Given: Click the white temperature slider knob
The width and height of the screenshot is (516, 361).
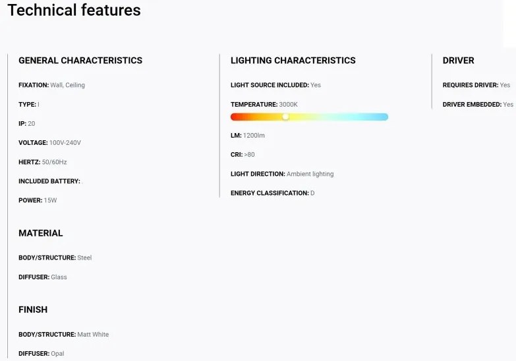Looking at the screenshot, I should tap(285, 117).
